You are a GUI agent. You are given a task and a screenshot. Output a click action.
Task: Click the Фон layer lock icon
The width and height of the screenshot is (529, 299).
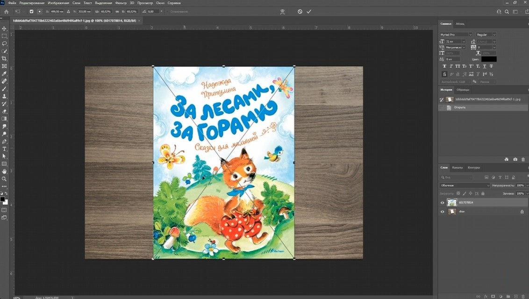[522, 212]
